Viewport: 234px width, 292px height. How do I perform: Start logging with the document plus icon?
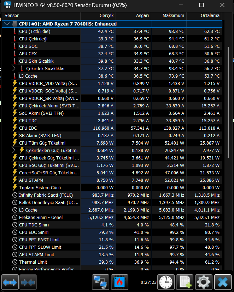[185, 282]
